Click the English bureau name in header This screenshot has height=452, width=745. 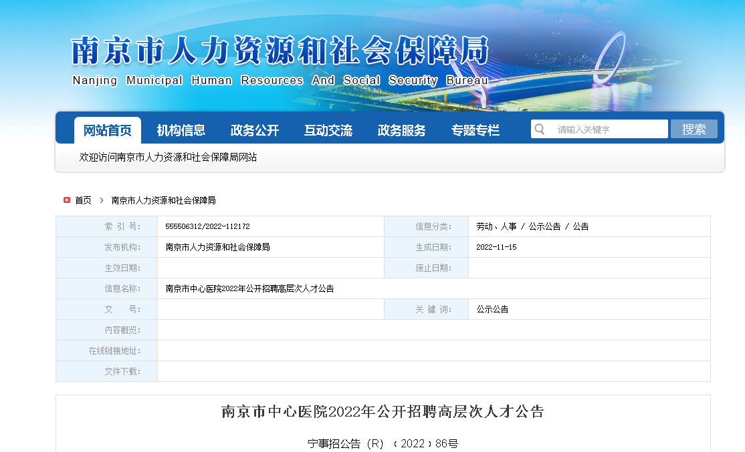click(280, 81)
